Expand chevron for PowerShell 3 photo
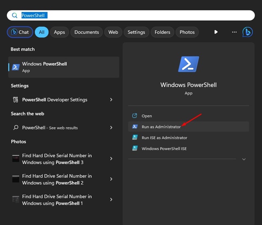 pos(111,159)
